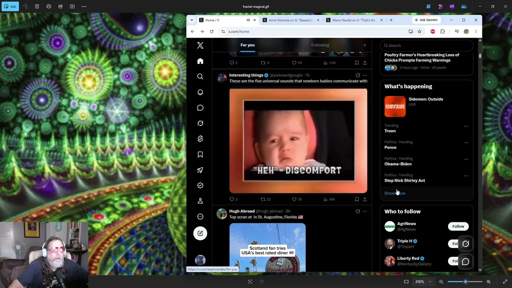Click the Edit button in Photos toolbar

click(10, 6)
